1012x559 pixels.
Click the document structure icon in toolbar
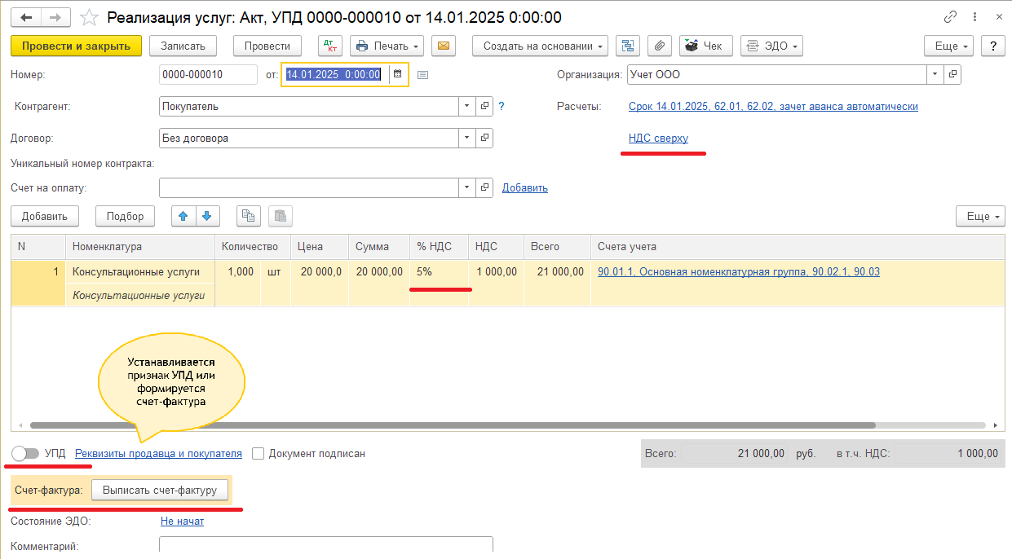(627, 46)
